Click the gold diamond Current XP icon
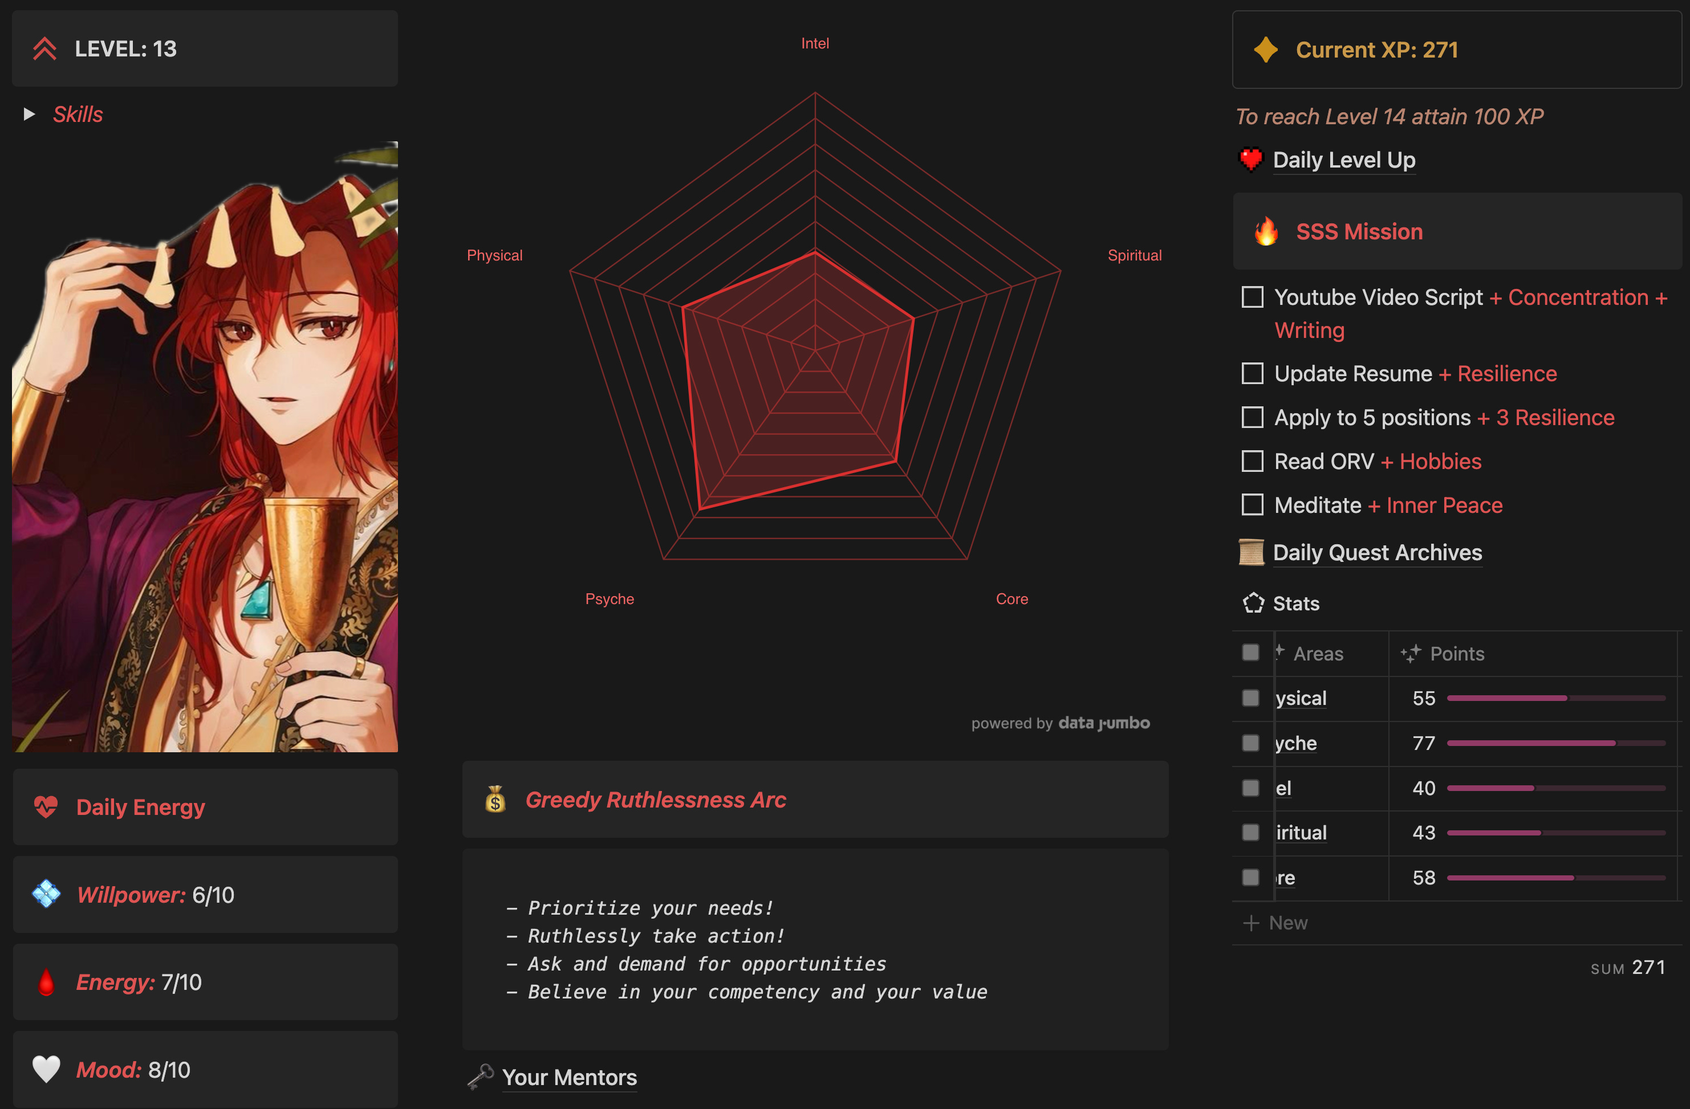This screenshot has width=1690, height=1109. point(1265,50)
